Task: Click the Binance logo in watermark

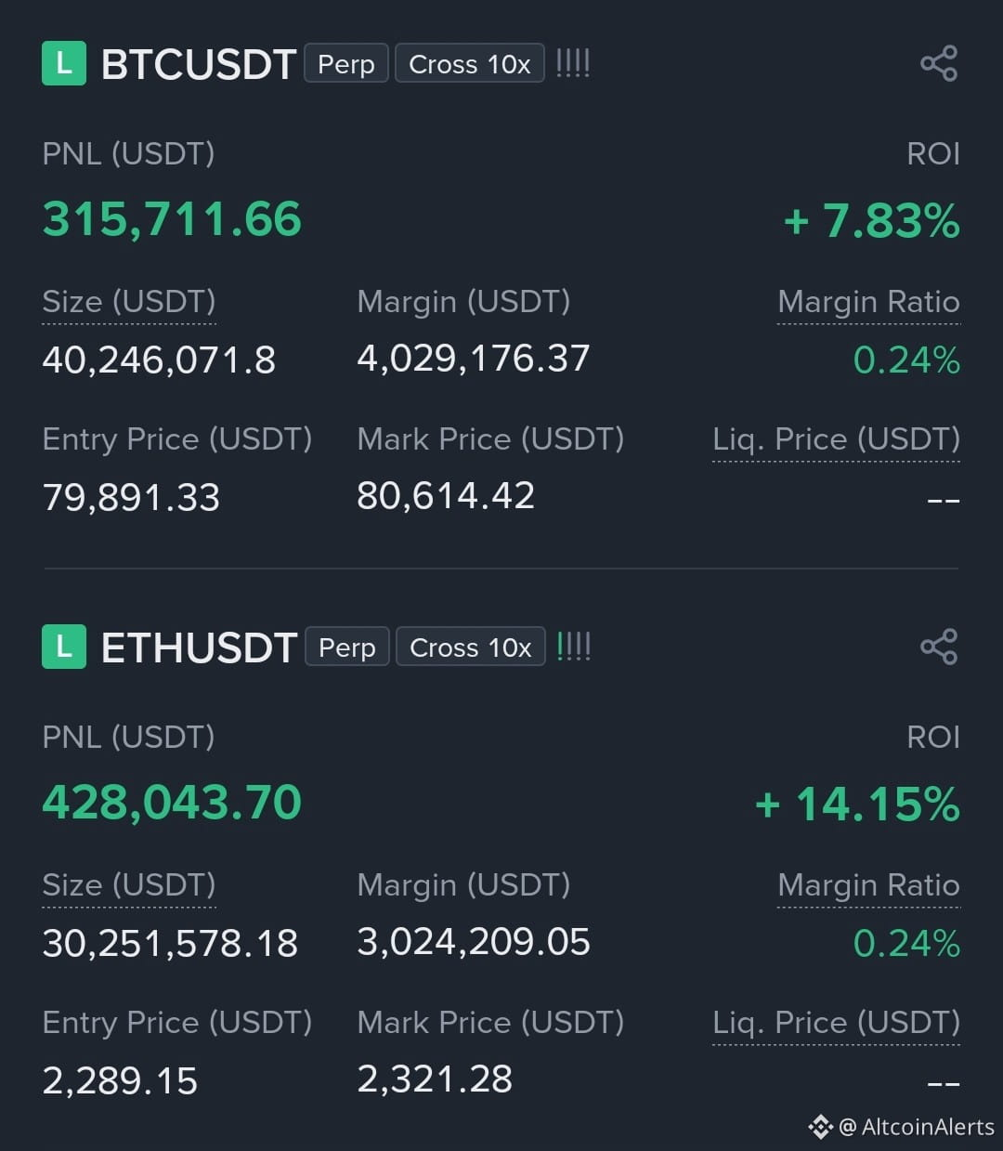Action: point(820,1127)
